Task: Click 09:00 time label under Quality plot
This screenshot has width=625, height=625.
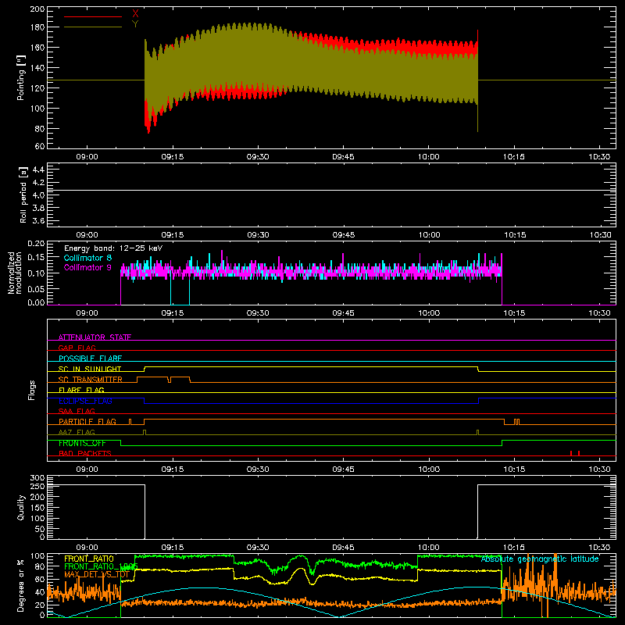Action: tap(87, 548)
